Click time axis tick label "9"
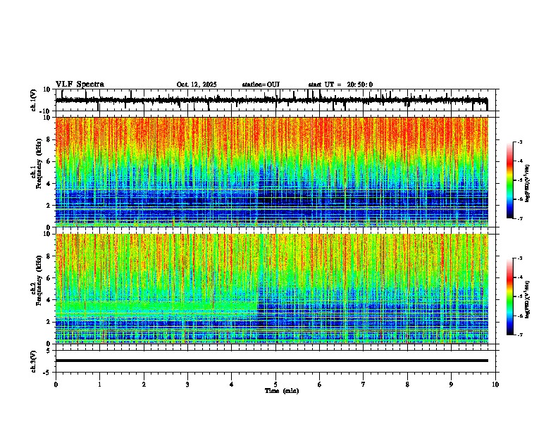558x431 pixels. tap(451, 385)
